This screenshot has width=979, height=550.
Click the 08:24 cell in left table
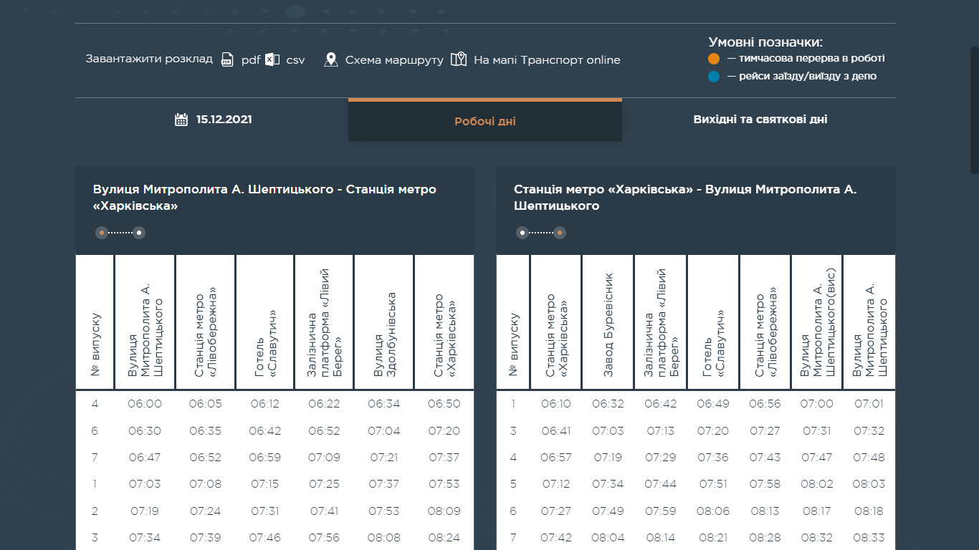[444, 538]
